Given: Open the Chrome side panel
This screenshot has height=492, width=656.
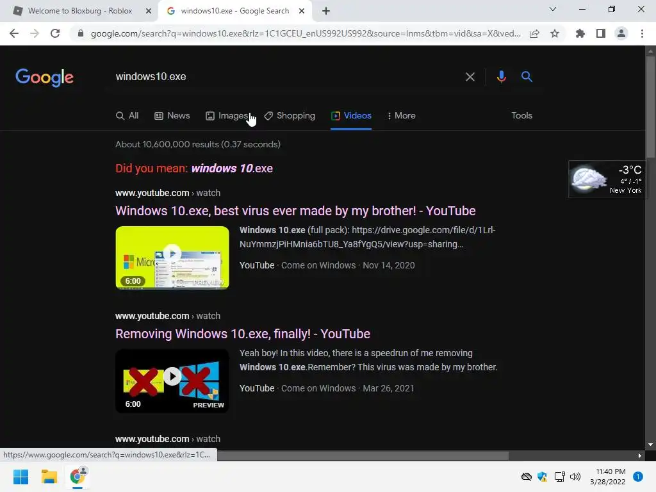Looking at the screenshot, I should click(x=601, y=33).
